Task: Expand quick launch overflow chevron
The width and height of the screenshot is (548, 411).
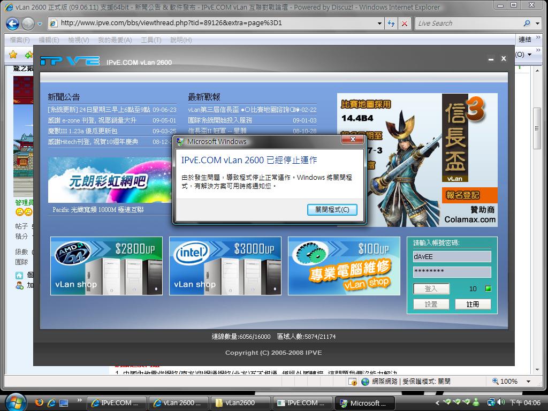Action: [x=79, y=400]
